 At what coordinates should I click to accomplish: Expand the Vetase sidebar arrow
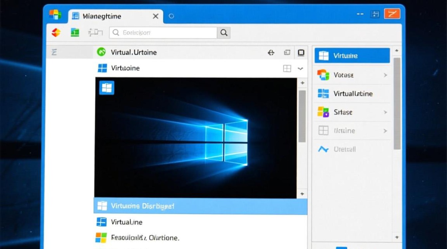[385, 75]
